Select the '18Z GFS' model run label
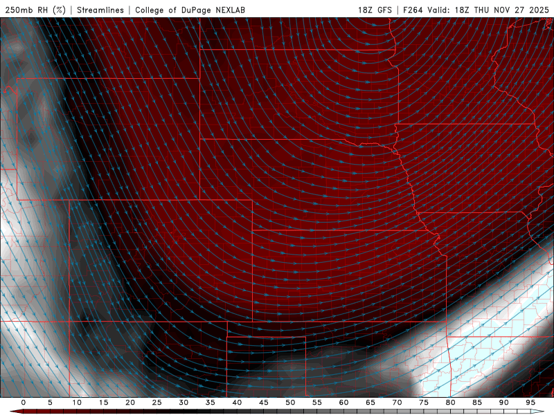The height and width of the screenshot is (415, 554). click(x=375, y=10)
